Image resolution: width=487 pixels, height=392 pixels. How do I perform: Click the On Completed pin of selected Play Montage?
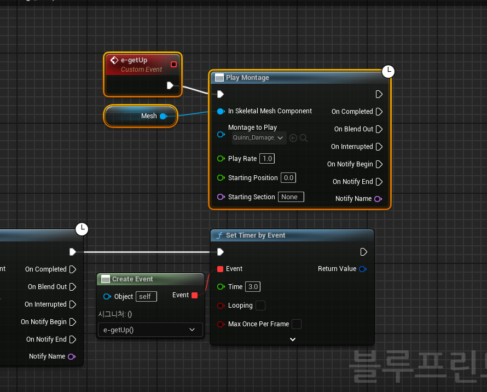pyautogui.click(x=379, y=112)
